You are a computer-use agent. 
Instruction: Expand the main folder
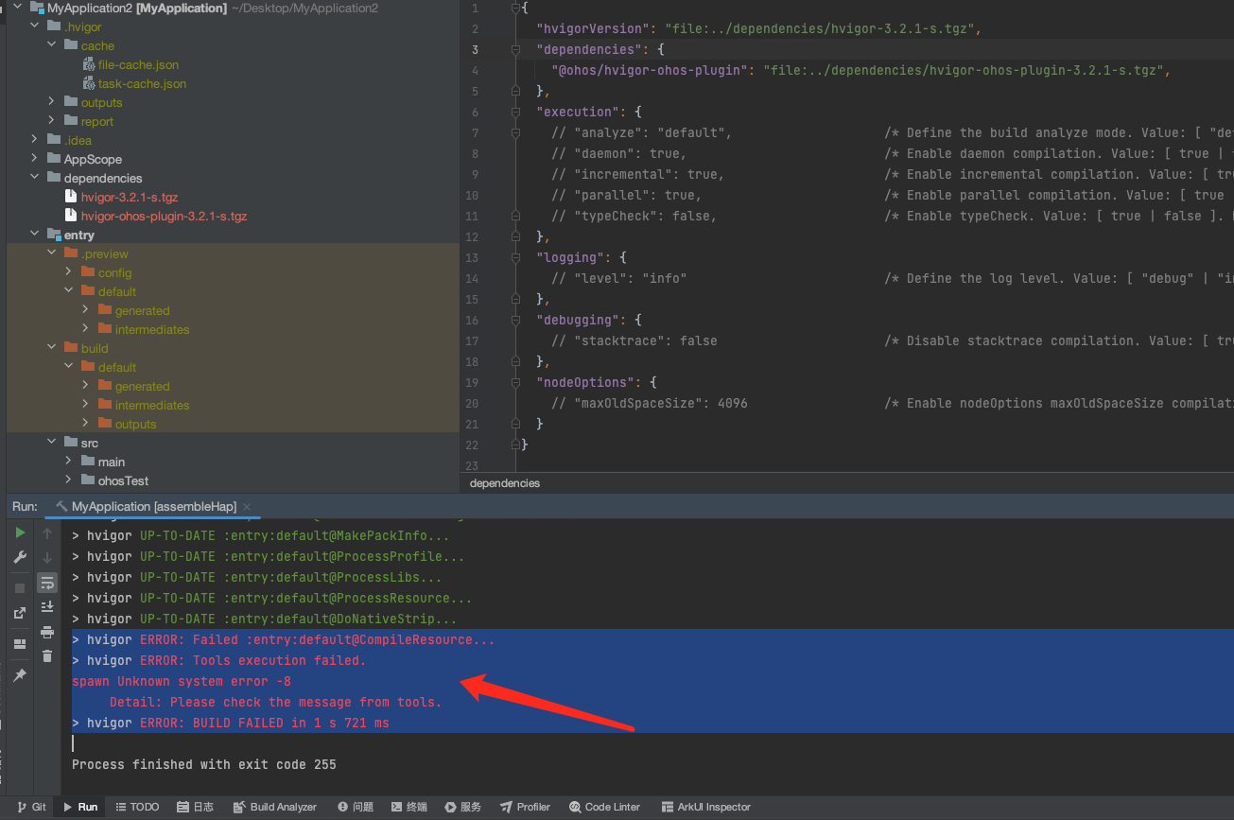[69, 462]
